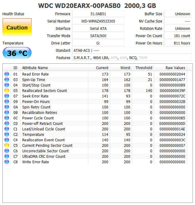Click blue status icon for Power-On Hours row

click(7, 101)
